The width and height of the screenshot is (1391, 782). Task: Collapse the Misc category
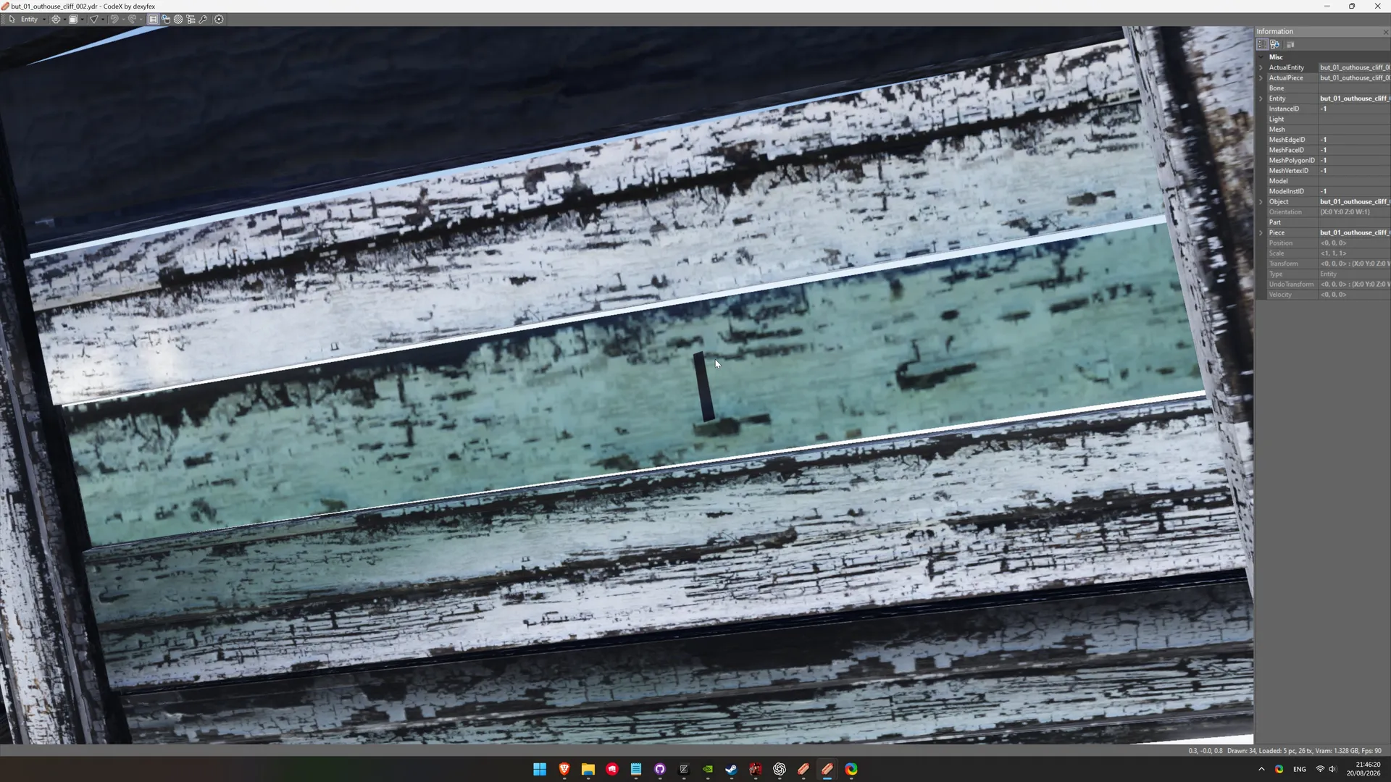1261,57
